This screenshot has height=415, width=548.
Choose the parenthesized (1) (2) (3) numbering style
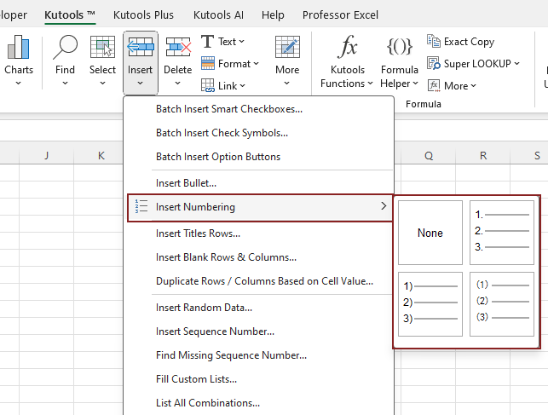(x=502, y=304)
